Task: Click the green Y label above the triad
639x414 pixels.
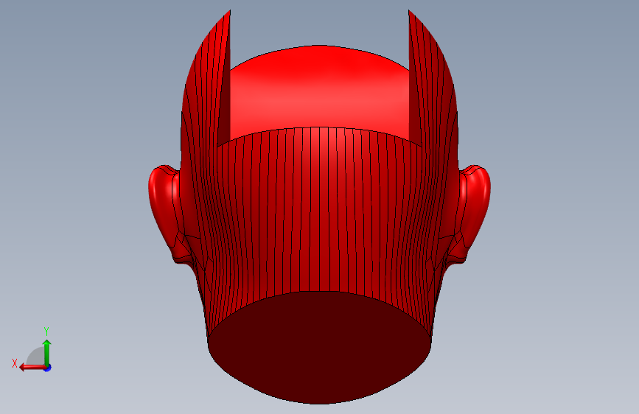Action: tap(46, 331)
